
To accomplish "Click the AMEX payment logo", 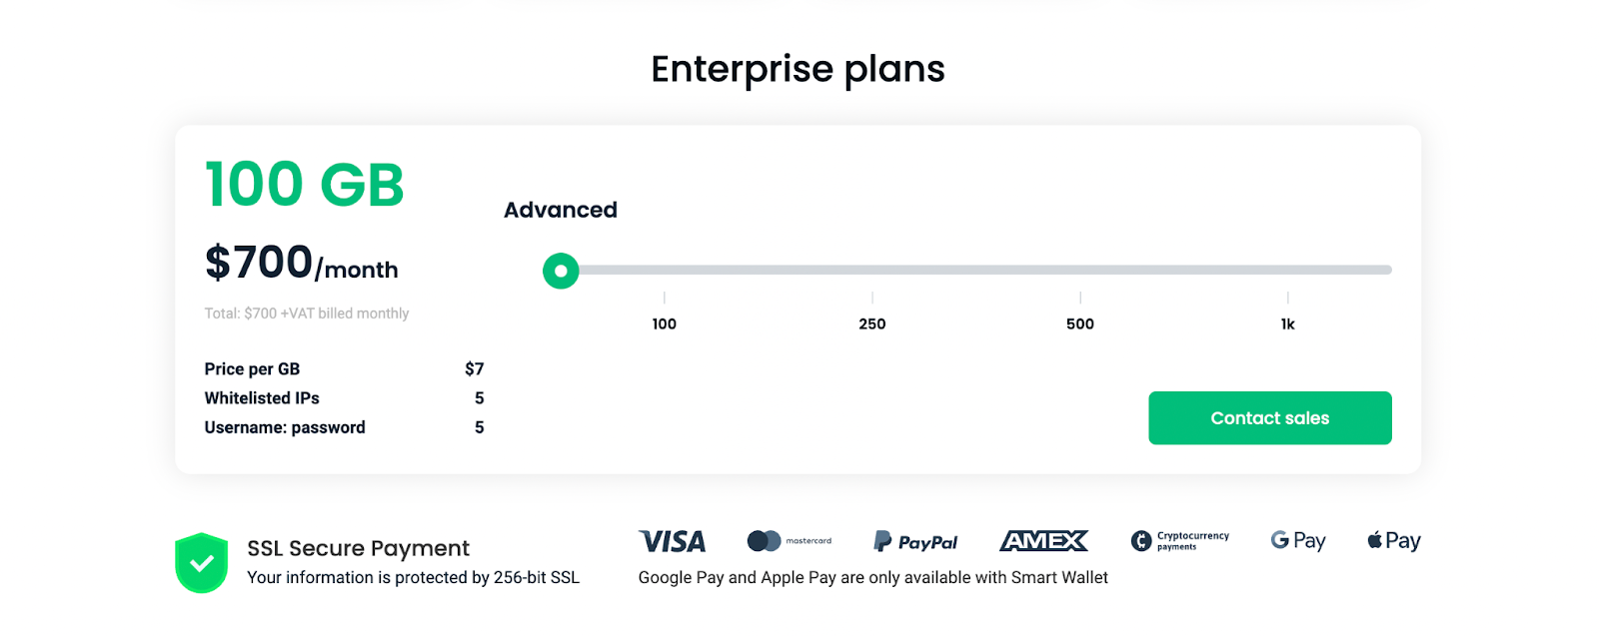I will (x=1043, y=541).
